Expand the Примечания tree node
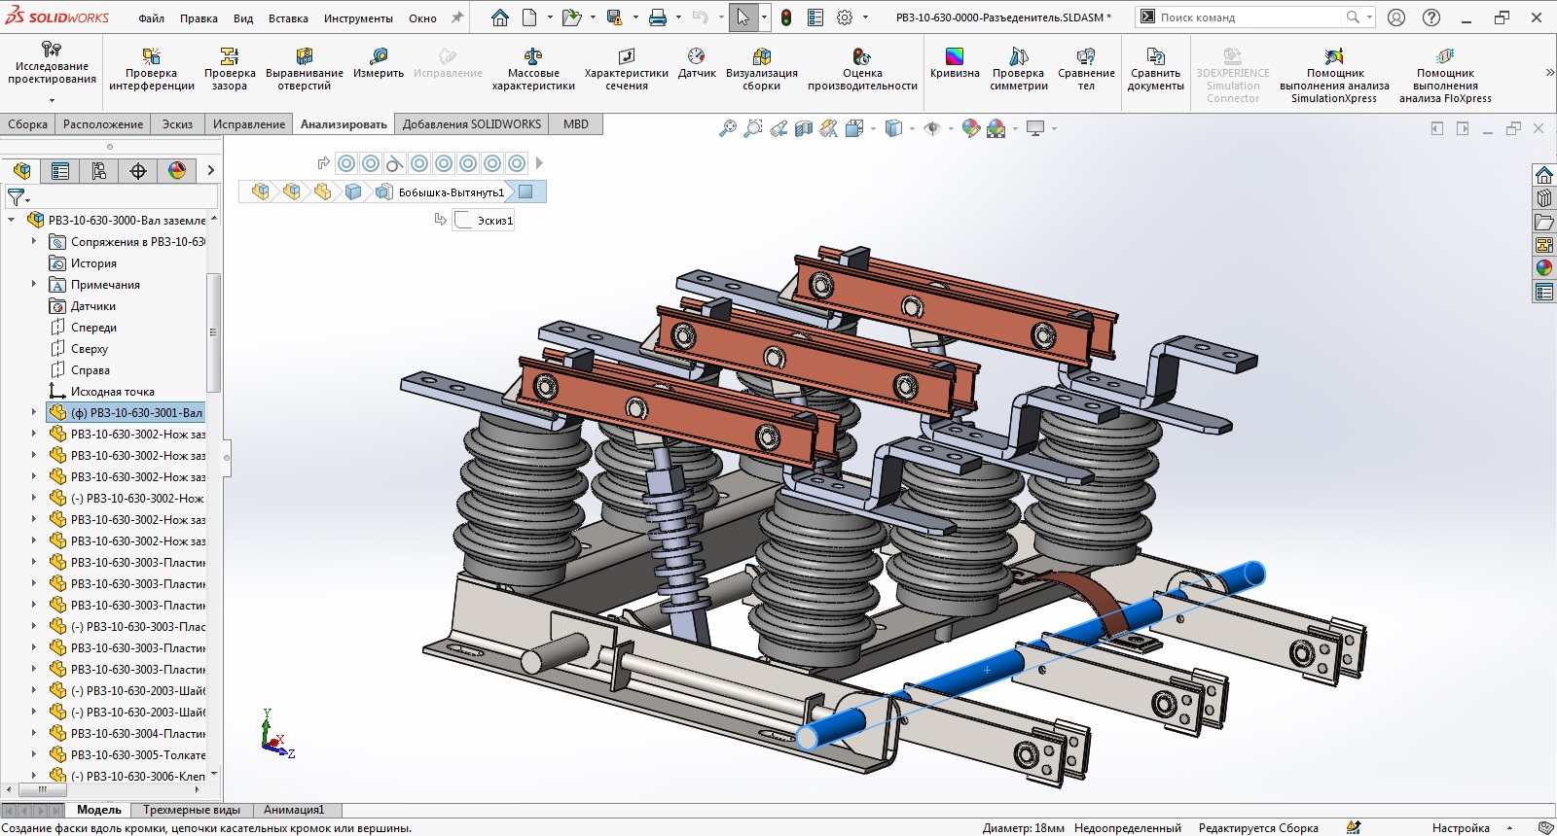Screen dimensions: 1557x836 34,285
